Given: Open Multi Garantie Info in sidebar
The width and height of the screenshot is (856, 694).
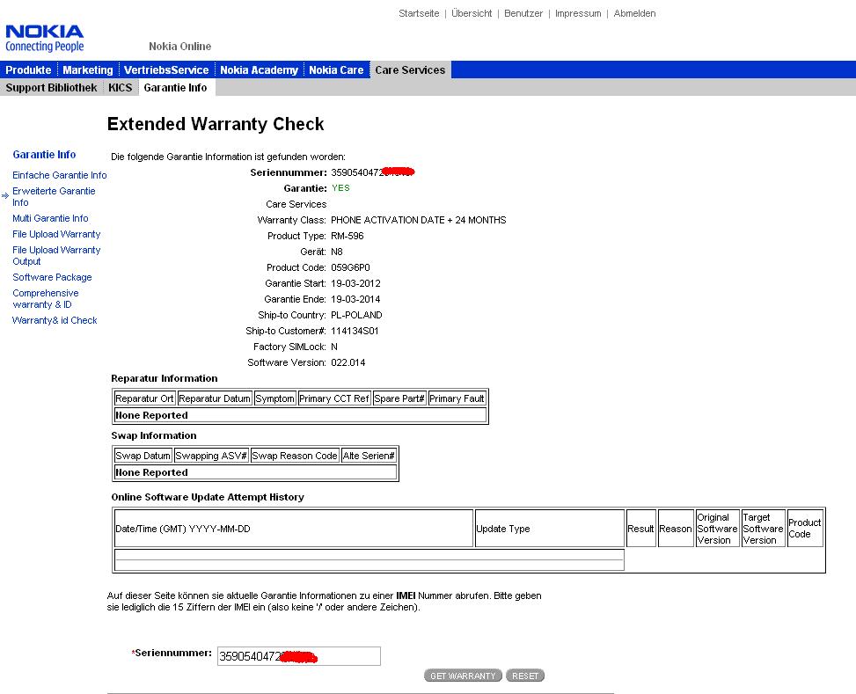Looking at the screenshot, I should [x=50, y=218].
